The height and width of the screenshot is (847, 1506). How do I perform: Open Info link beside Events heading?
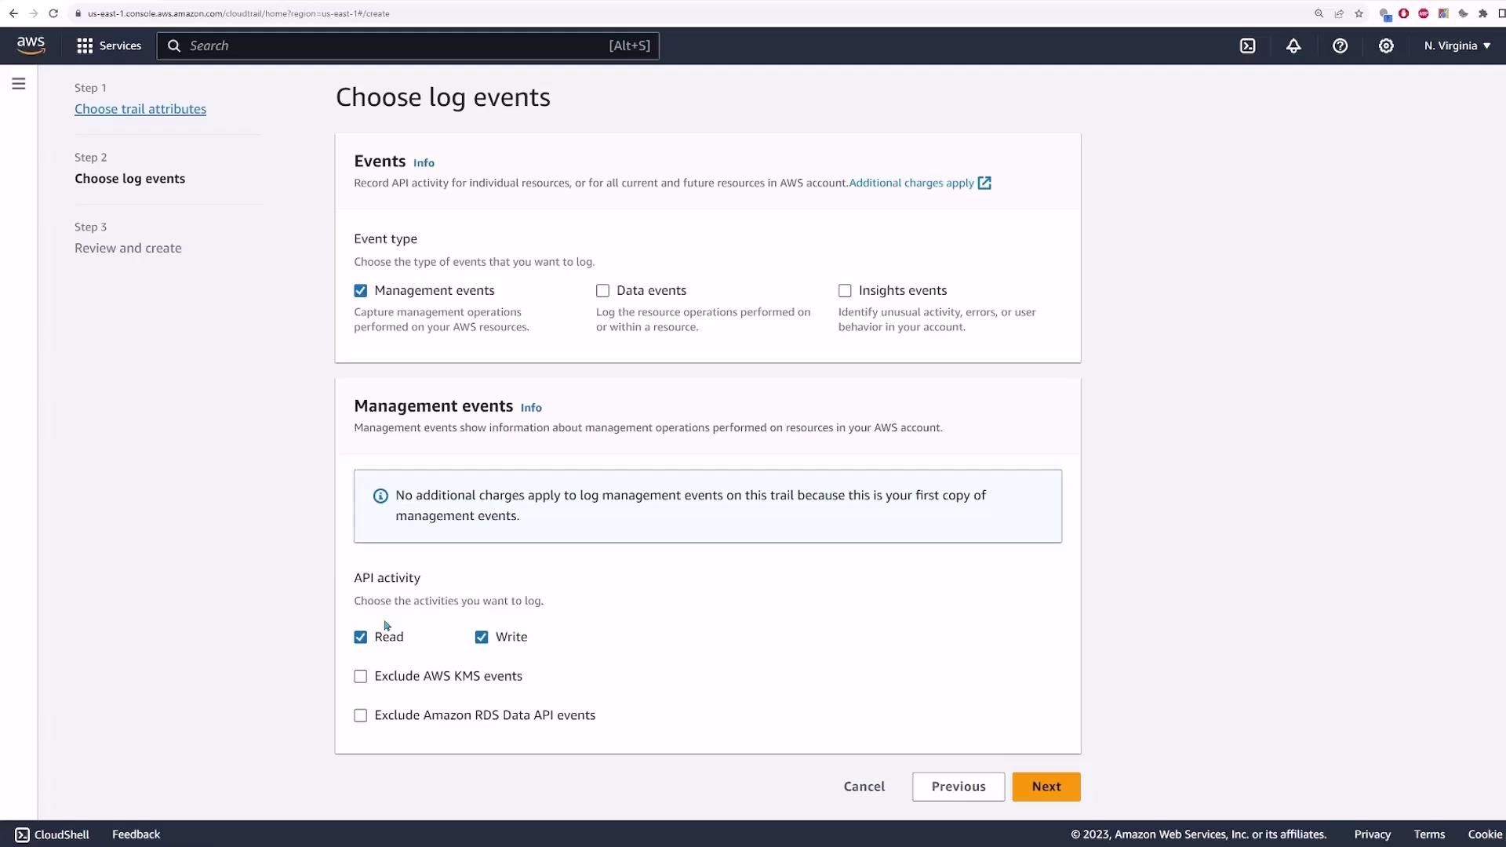point(424,163)
